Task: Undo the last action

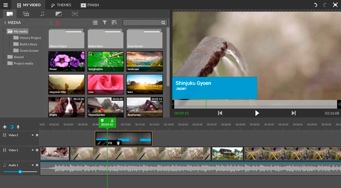Action: coord(315,5)
